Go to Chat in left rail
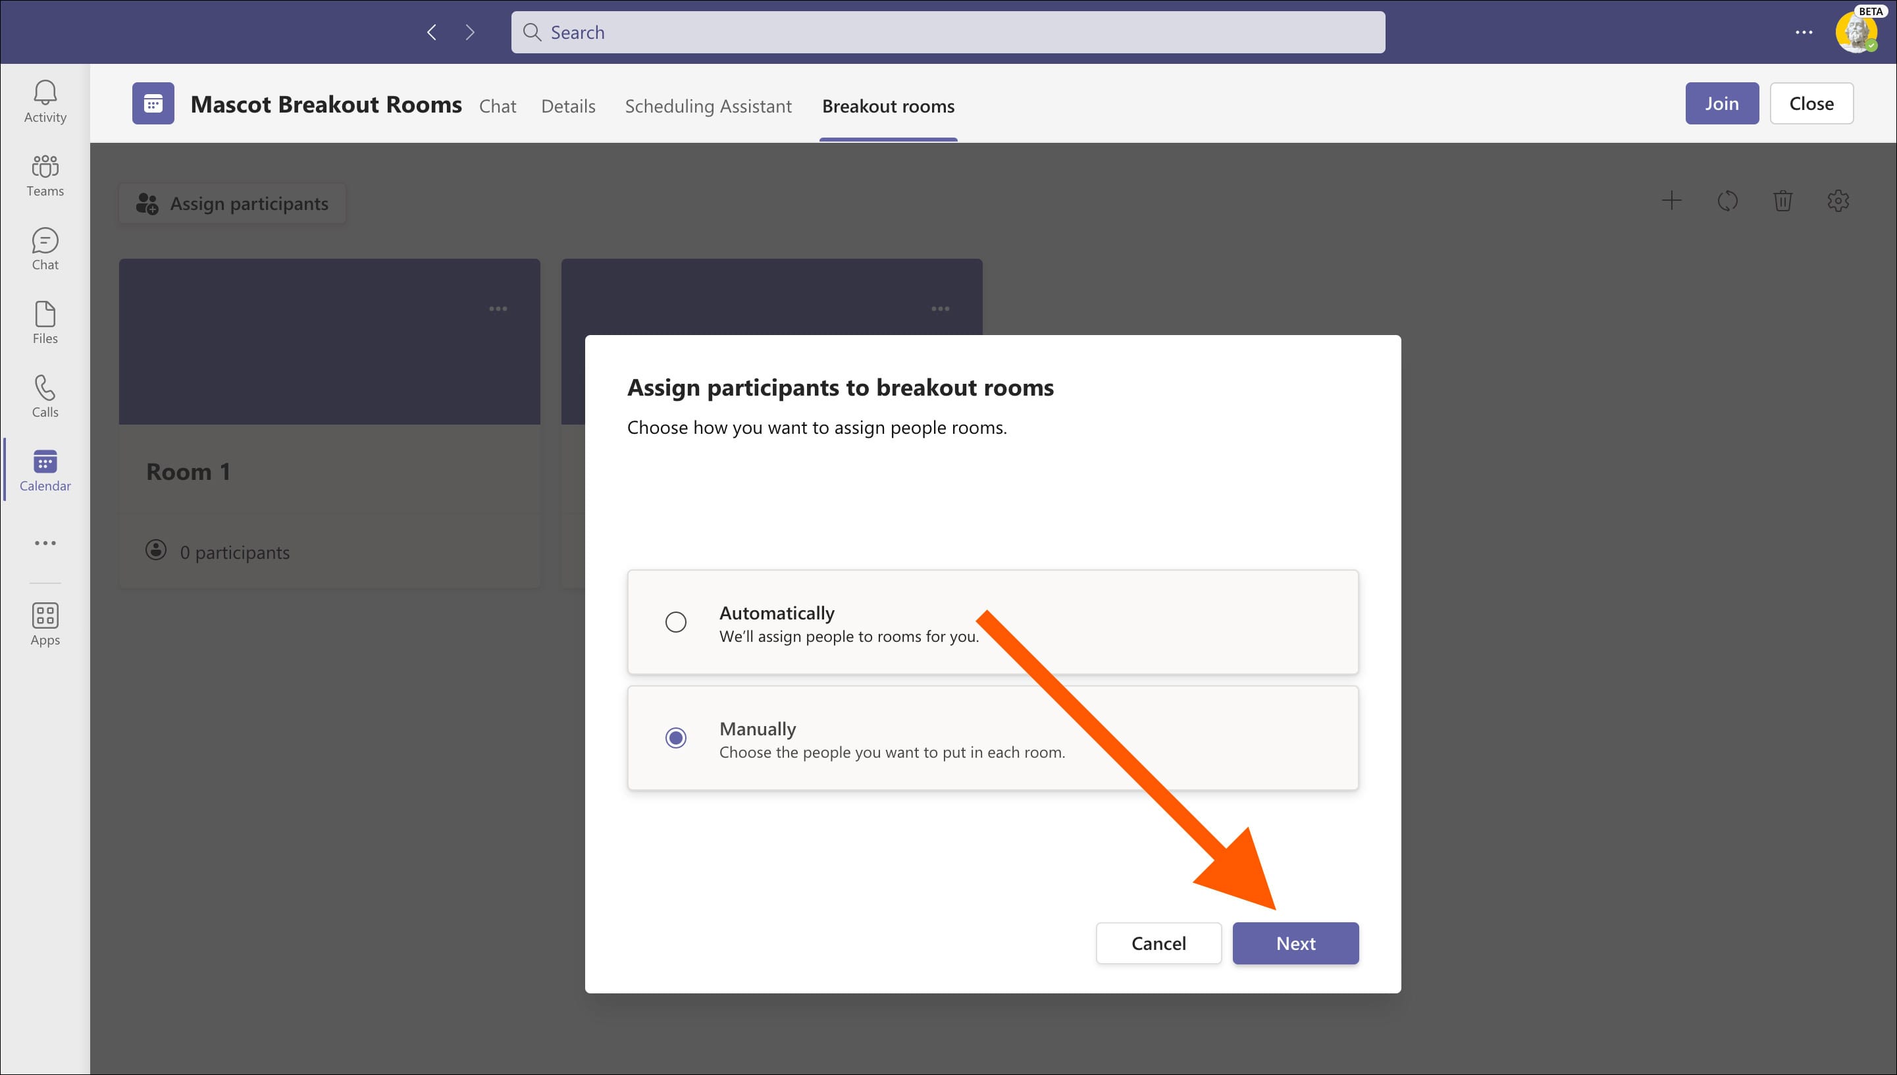Screen dimensions: 1897x1075 point(45,249)
